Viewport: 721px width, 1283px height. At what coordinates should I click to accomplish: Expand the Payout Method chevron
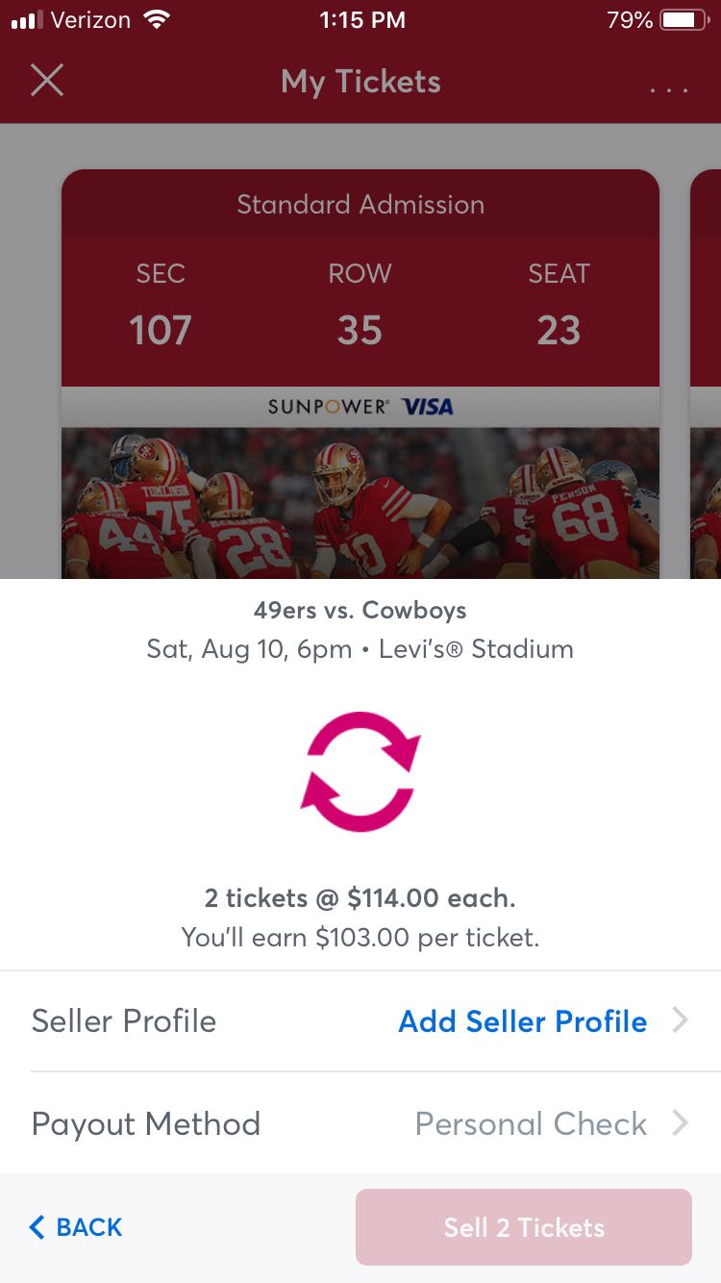point(680,1122)
